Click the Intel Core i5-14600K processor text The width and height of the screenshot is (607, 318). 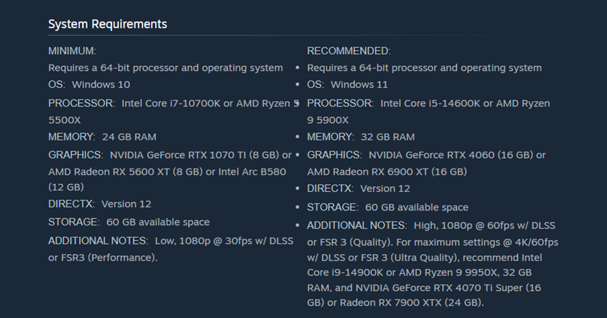point(430,103)
